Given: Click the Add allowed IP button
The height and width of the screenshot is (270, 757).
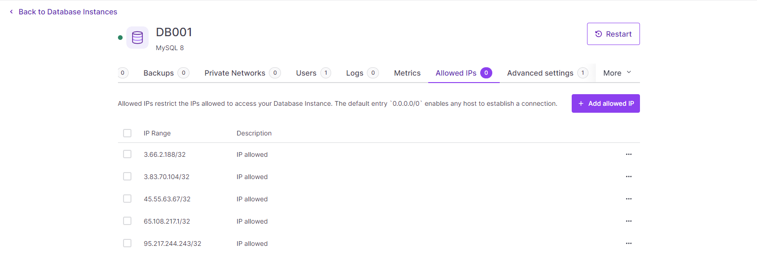Looking at the screenshot, I should tap(606, 103).
